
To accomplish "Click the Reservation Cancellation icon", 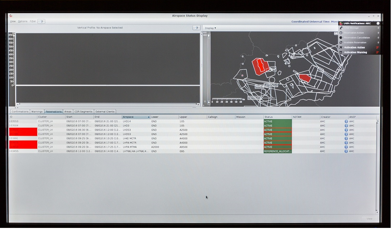I will (x=341, y=38).
